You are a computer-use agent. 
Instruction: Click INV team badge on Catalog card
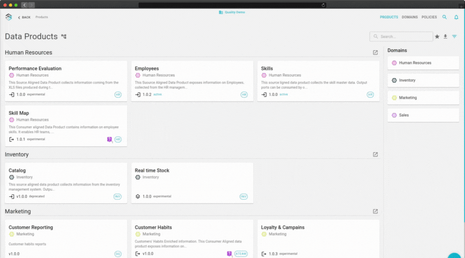pyautogui.click(x=118, y=196)
